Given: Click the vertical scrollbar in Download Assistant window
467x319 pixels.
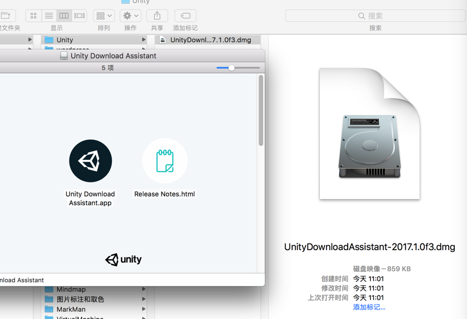Looking at the screenshot, I should [x=261, y=110].
